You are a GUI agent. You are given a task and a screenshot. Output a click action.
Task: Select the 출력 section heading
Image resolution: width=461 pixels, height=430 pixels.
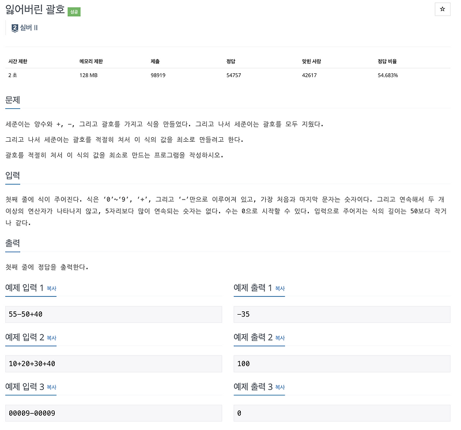(x=12, y=244)
